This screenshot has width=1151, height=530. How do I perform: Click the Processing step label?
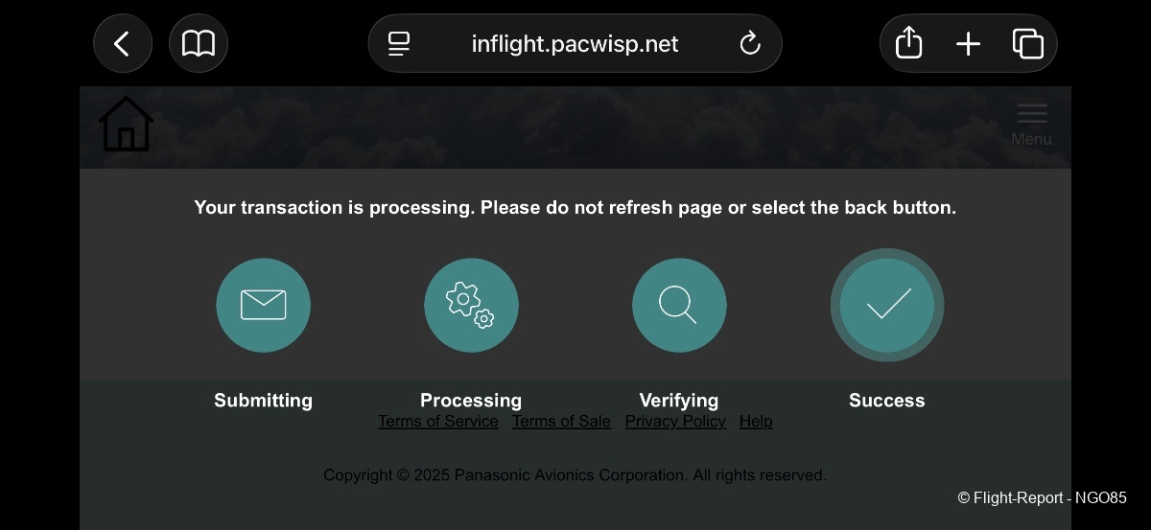coord(471,401)
